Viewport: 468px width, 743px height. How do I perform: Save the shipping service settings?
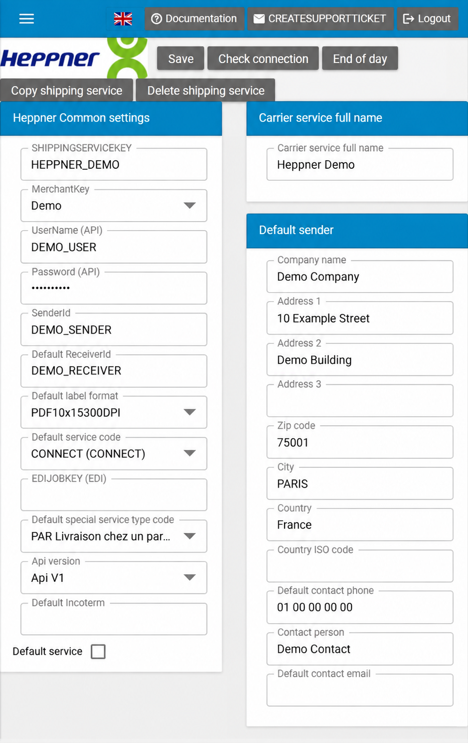click(x=181, y=58)
